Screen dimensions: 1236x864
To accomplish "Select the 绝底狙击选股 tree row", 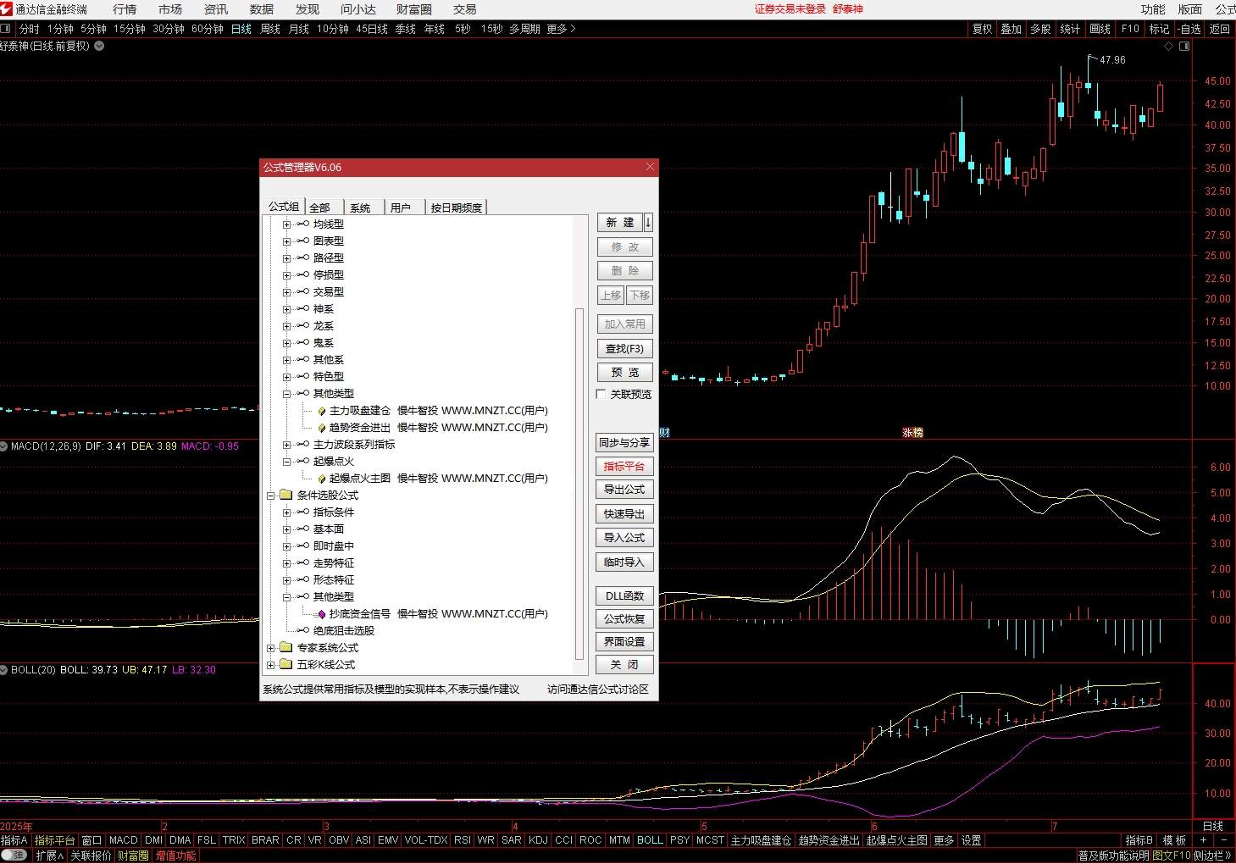I will click(343, 631).
